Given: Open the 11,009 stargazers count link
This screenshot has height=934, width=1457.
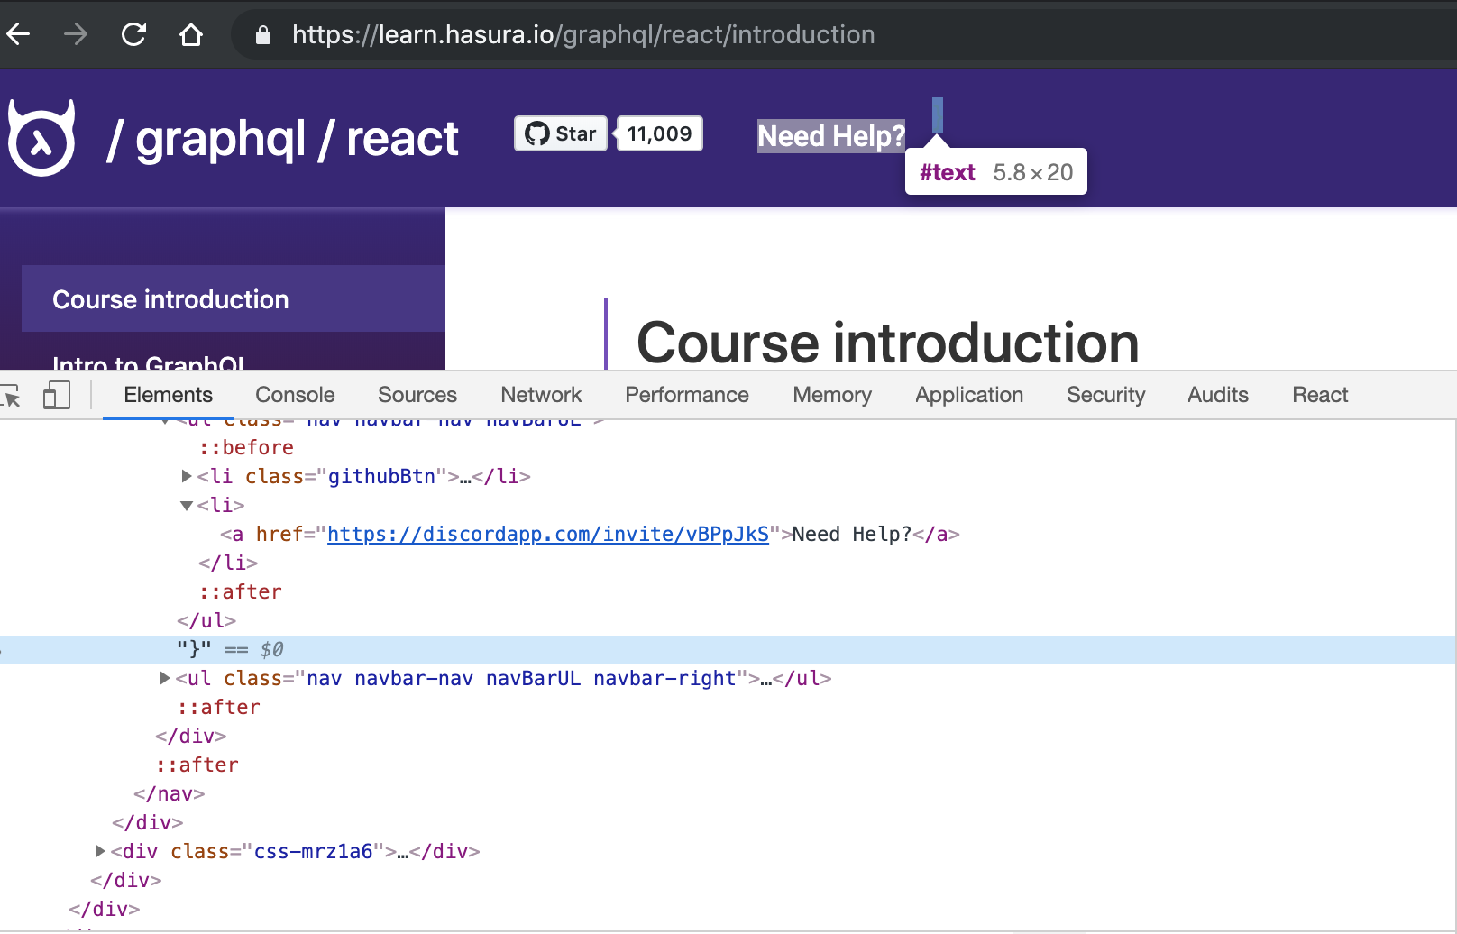Looking at the screenshot, I should click(x=659, y=133).
